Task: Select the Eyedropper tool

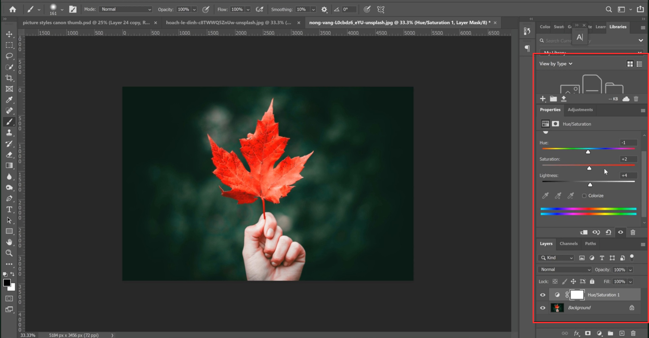Action: pyautogui.click(x=9, y=100)
